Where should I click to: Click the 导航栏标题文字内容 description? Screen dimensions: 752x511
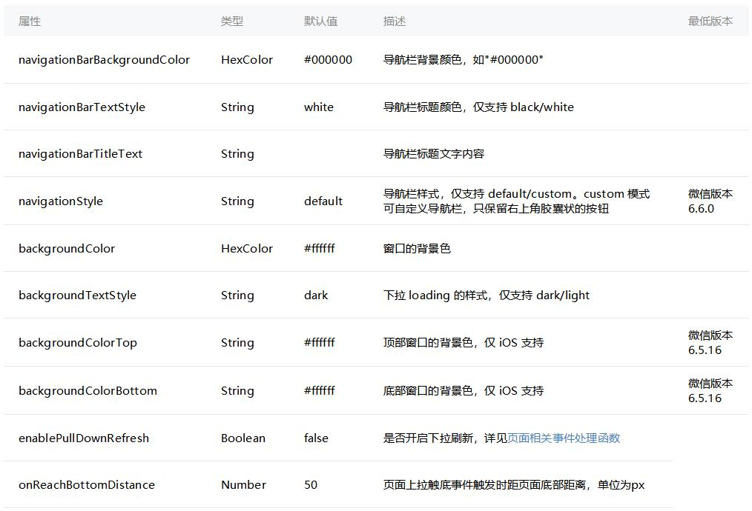tap(434, 154)
